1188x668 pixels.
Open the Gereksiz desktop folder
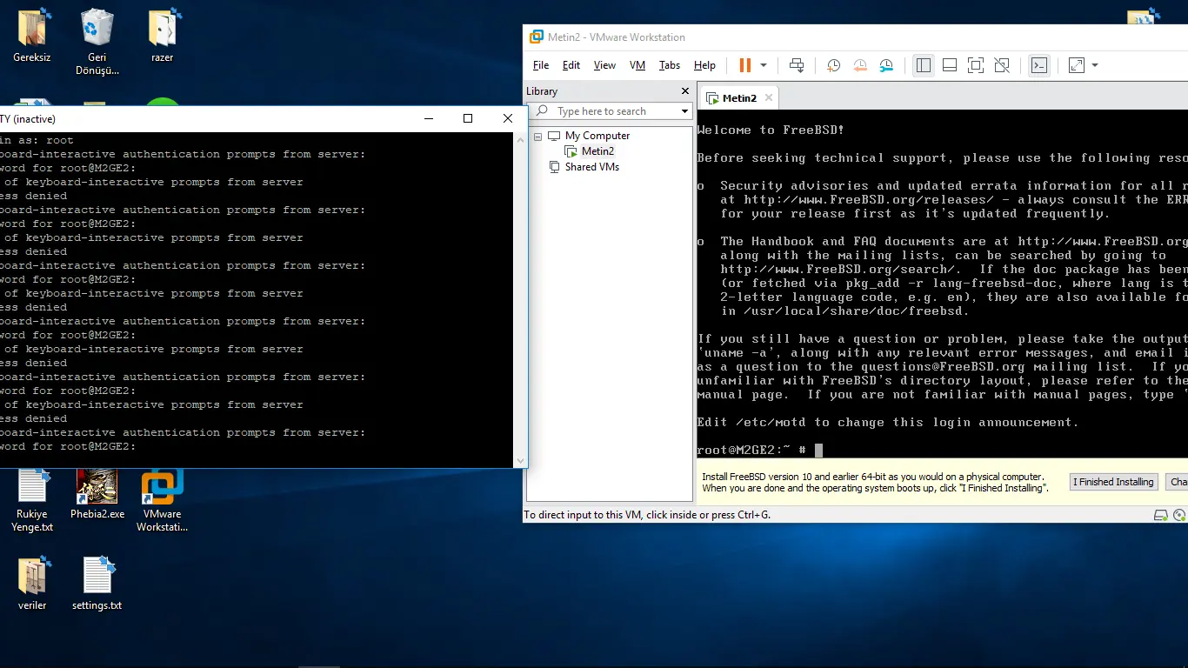tap(32, 36)
